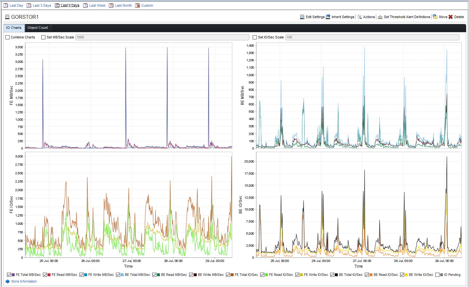Tick the Set MB/Sec Scale checkbox
The image size is (469, 287).
click(x=44, y=37)
